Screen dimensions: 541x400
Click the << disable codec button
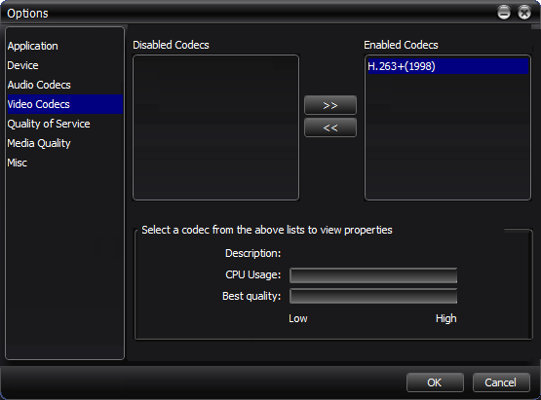coord(330,127)
